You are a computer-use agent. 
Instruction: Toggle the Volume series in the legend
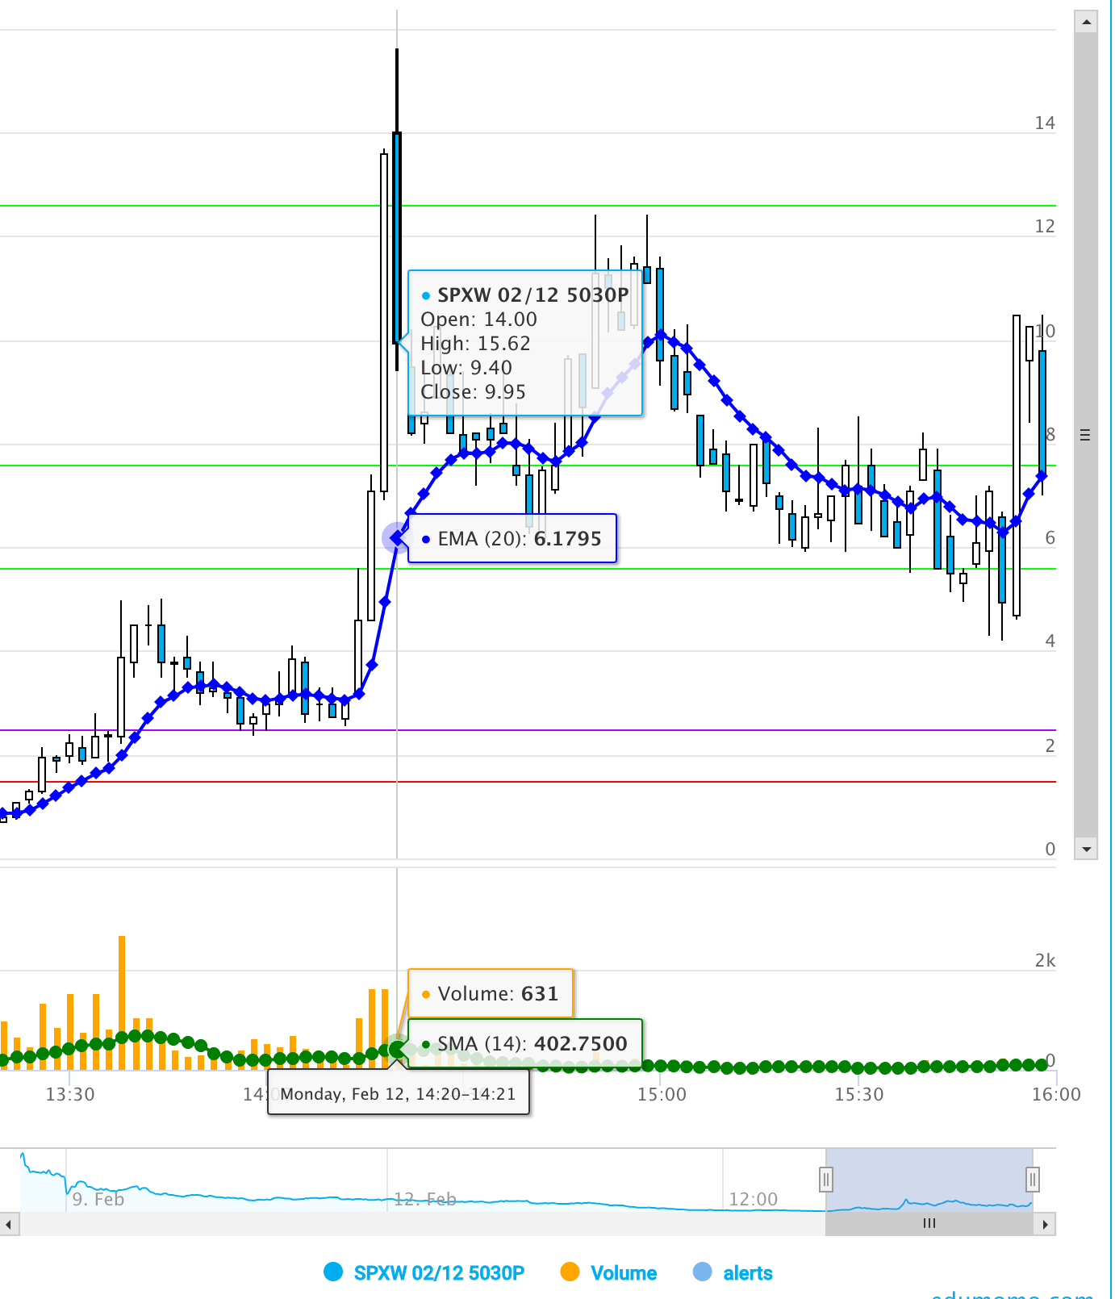(609, 1272)
